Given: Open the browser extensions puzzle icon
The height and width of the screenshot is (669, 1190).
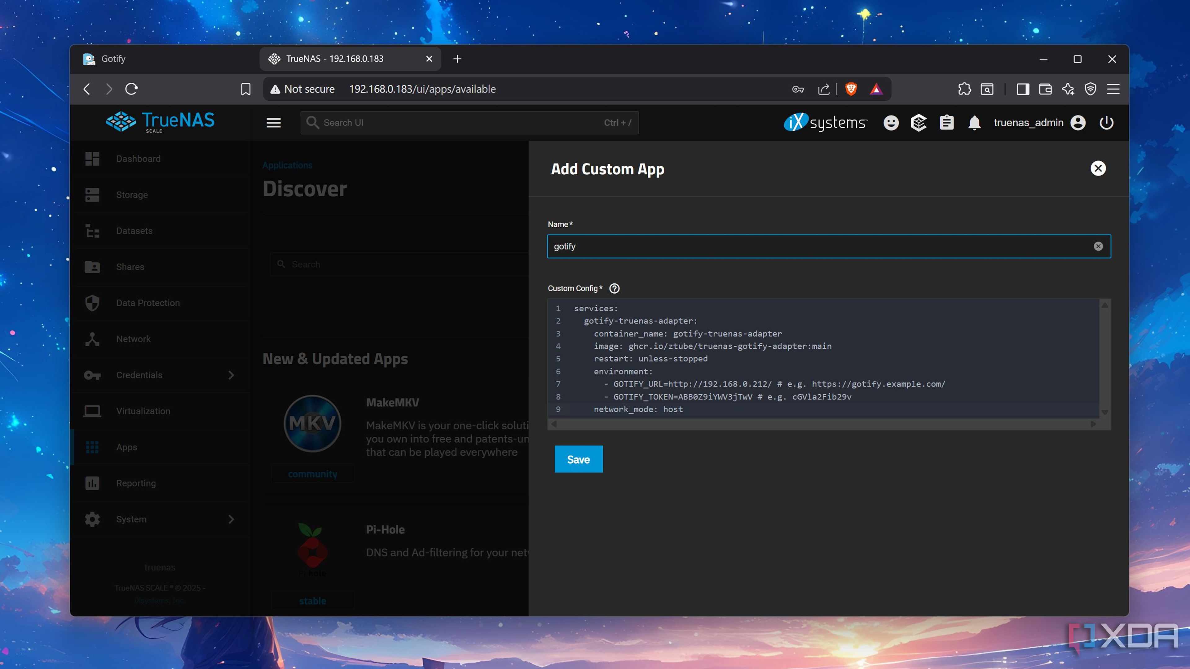Looking at the screenshot, I should click(964, 89).
